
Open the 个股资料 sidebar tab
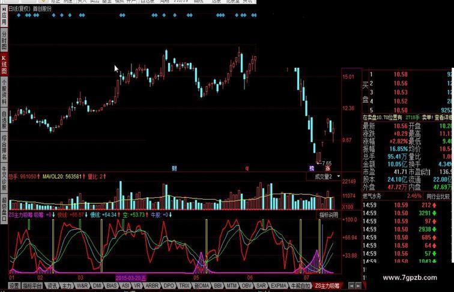4,92
